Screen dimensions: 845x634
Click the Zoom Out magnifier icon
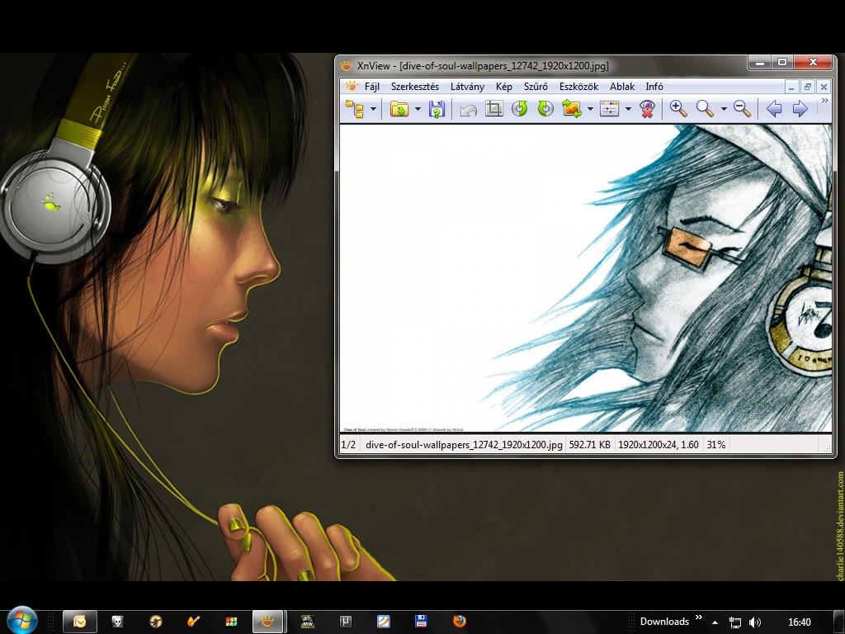click(x=742, y=109)
